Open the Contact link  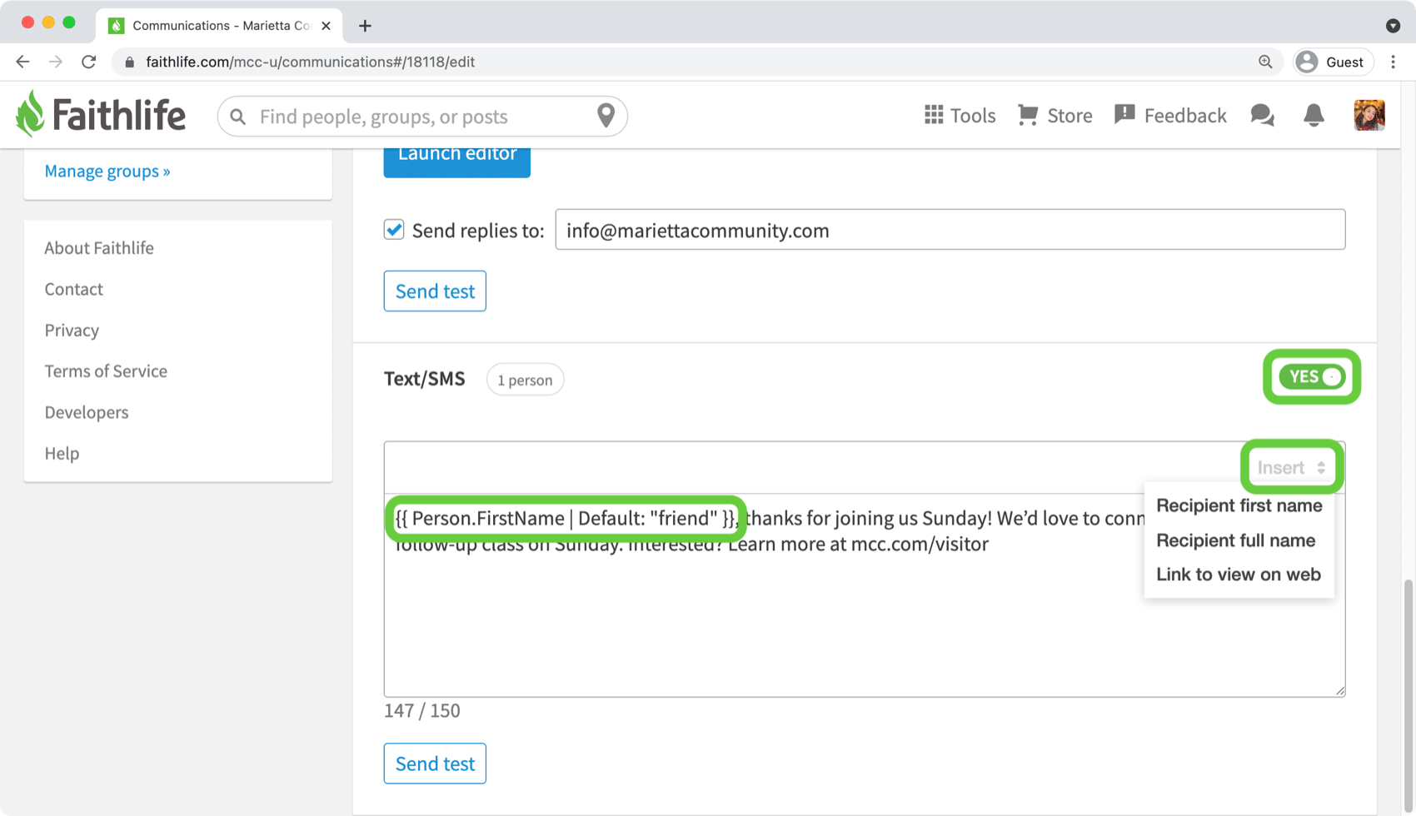(x=73, y=289)
